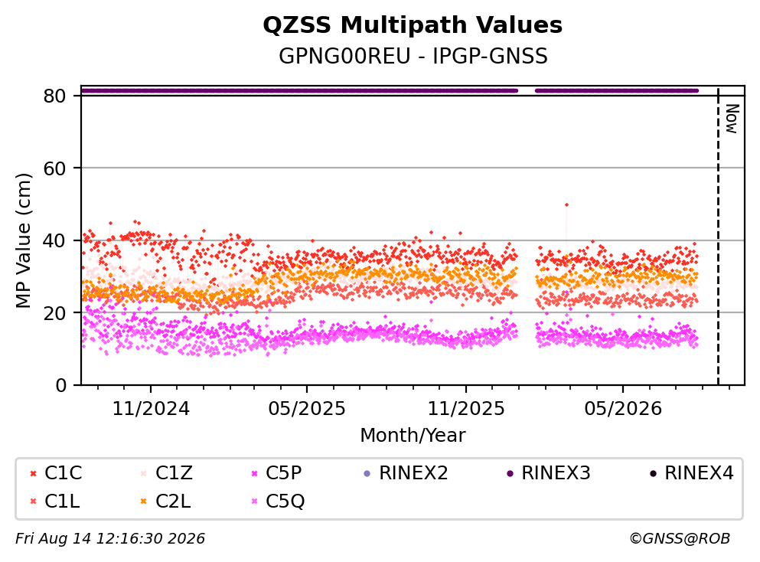The image size is (760, 562).
Task: Click the 'C5P' legend label
Action: click(283, 472)
